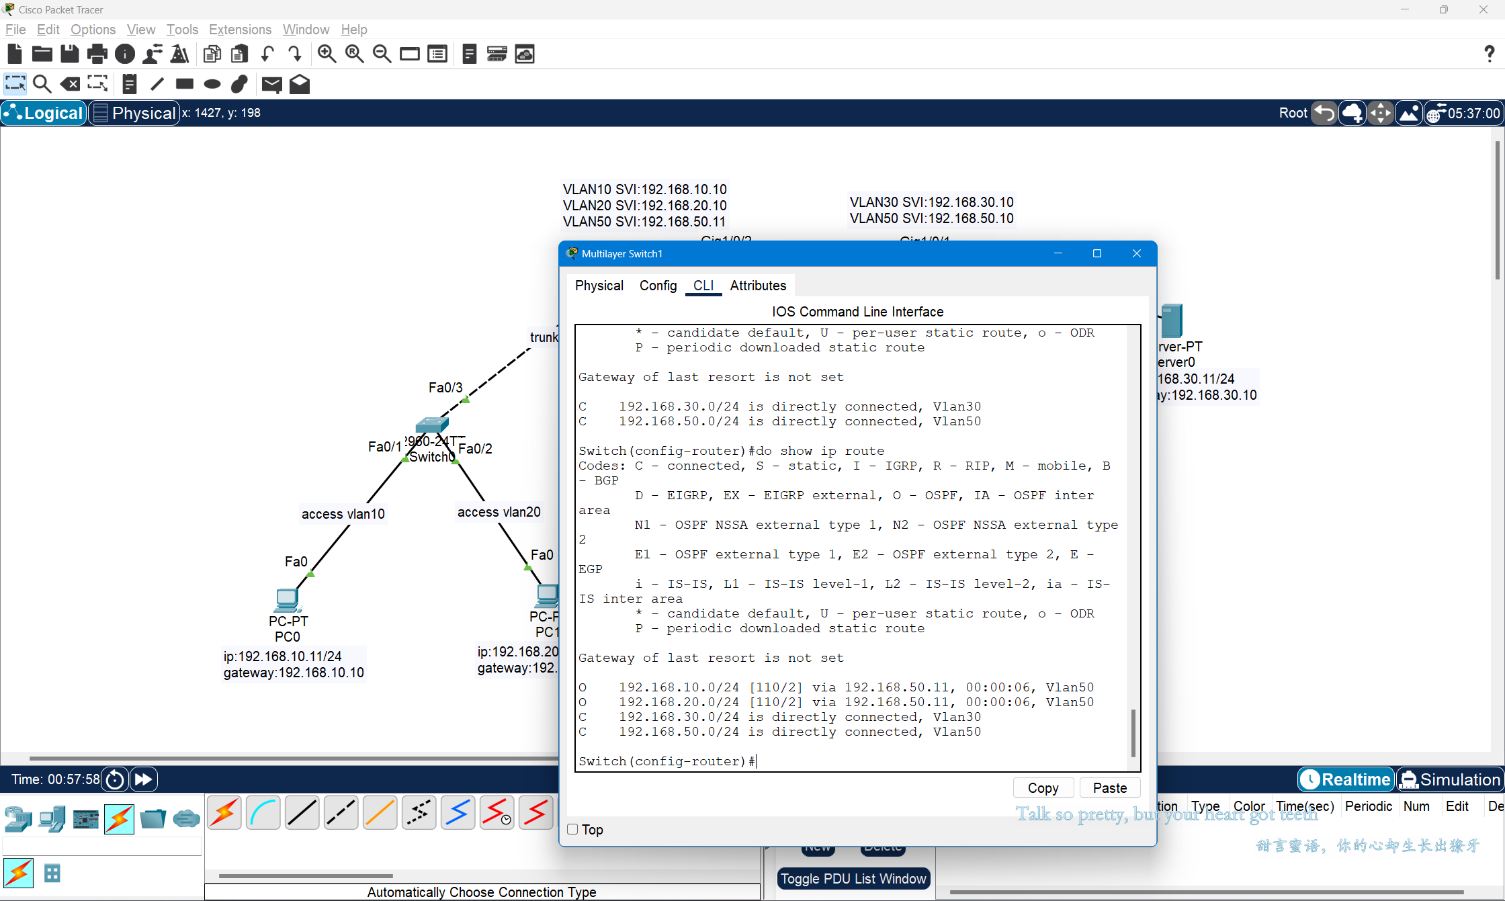The image size is (1505, 901).
Task: Select the Resize Shape tool
Action: 97,84
